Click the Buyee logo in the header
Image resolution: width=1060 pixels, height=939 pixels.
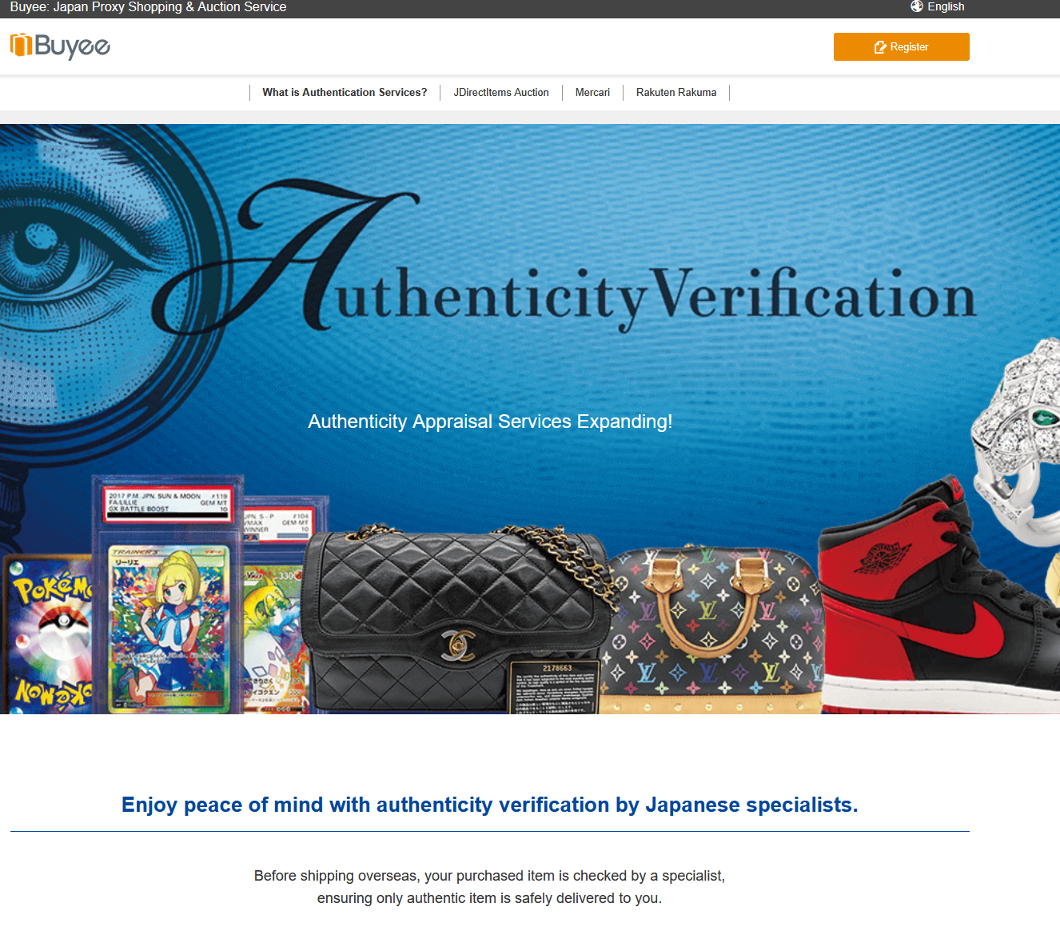point(60,46)
